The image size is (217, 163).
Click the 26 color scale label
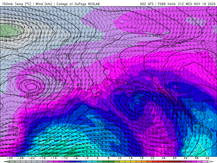(x=164, y=158)
